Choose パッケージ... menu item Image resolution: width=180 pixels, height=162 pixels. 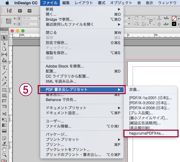point(82,134)
